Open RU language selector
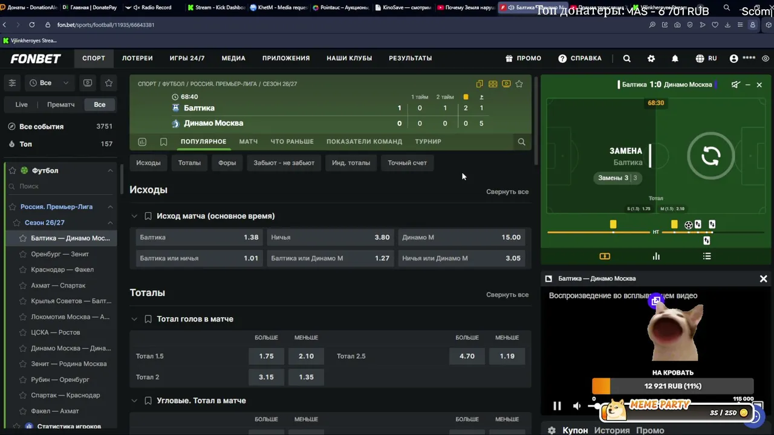774x435 pixels. (x=706, y=59)
